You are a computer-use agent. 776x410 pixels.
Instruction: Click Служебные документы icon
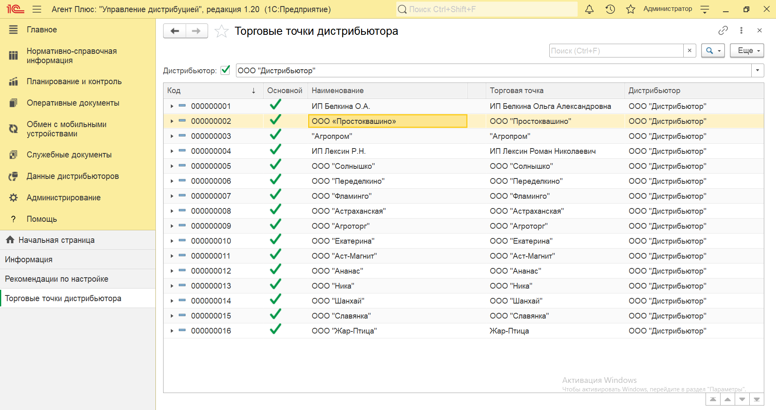coord(13,155)
